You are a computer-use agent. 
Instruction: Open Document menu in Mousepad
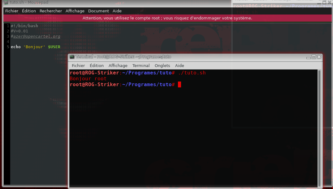point(98,11)
